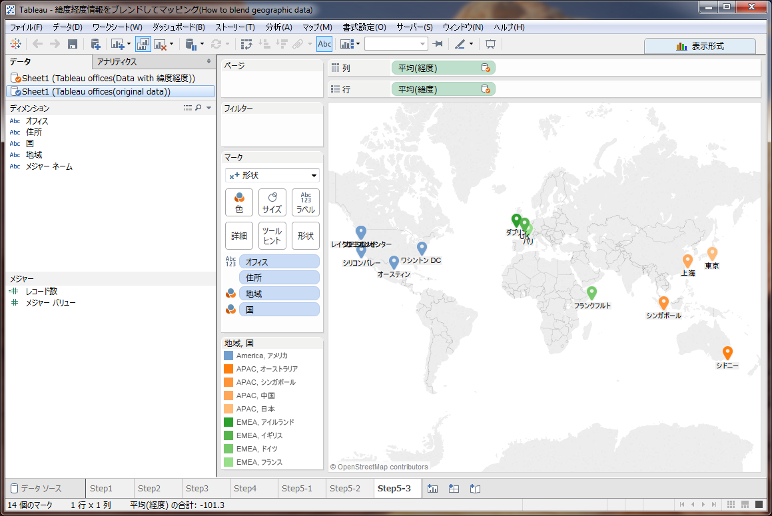Viewport: 772px width, 516px height.
Task: Select the レコード数 measure
Action: click(x=41, y=291)
